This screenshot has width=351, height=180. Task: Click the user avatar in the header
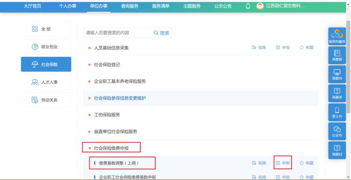(x=260, y=6)
